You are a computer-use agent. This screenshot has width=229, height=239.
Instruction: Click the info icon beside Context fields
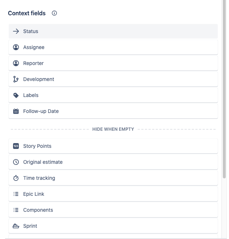54,13
